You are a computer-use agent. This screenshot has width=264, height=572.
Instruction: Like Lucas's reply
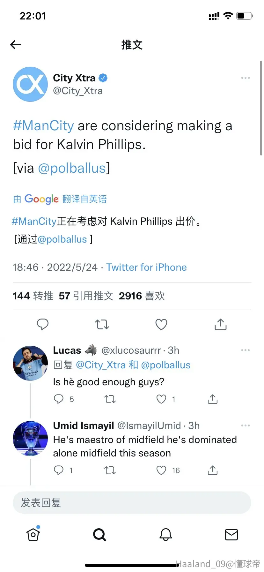point(161,399)
